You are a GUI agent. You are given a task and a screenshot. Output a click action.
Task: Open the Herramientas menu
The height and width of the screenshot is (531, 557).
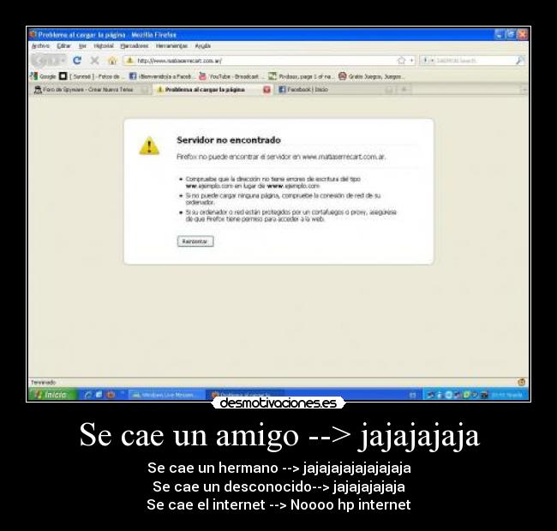click(x=171, y=46)
